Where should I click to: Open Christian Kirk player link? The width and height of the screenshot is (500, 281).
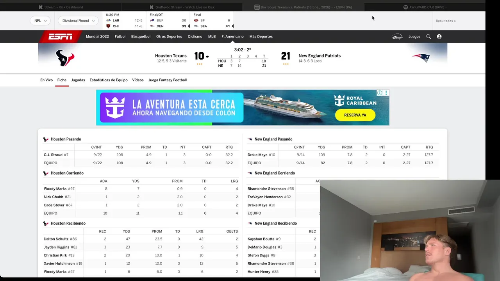pos(55,256)
